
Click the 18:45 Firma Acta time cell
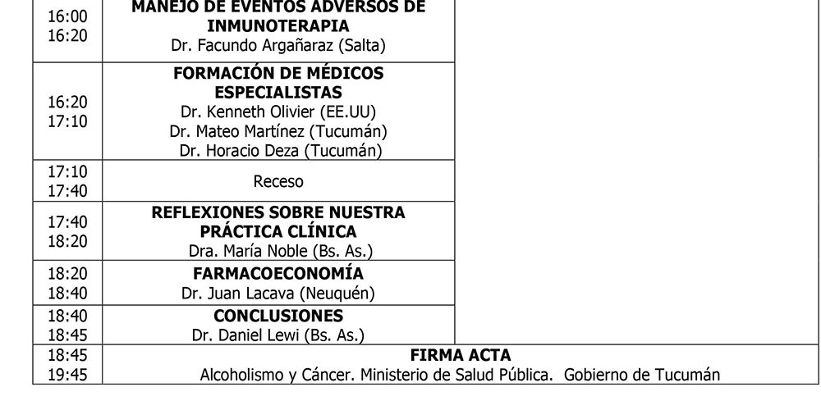(67, 365)
